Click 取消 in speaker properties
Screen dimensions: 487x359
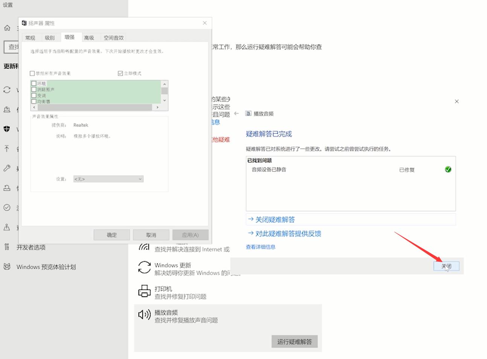coord(151,235)
